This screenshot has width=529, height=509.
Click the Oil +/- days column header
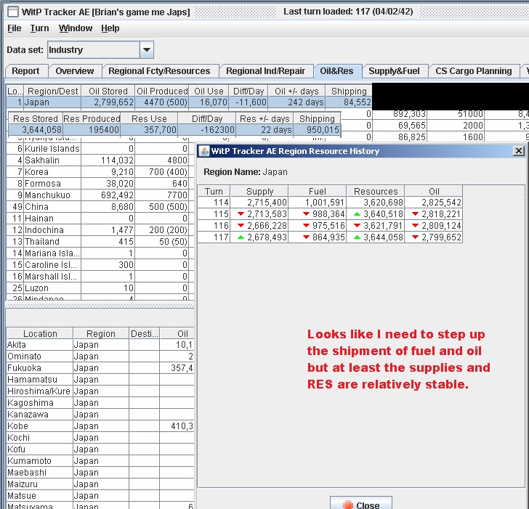point(296,91)
